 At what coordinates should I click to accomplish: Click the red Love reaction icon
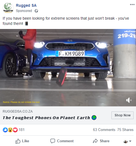15,130
